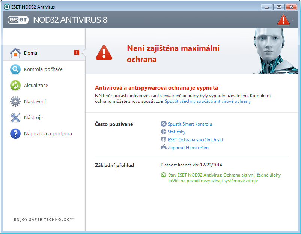301x234 pixels.
Task: Click the 'NOD32 ANTIVIRUS 8' product title
Action: 70,20
